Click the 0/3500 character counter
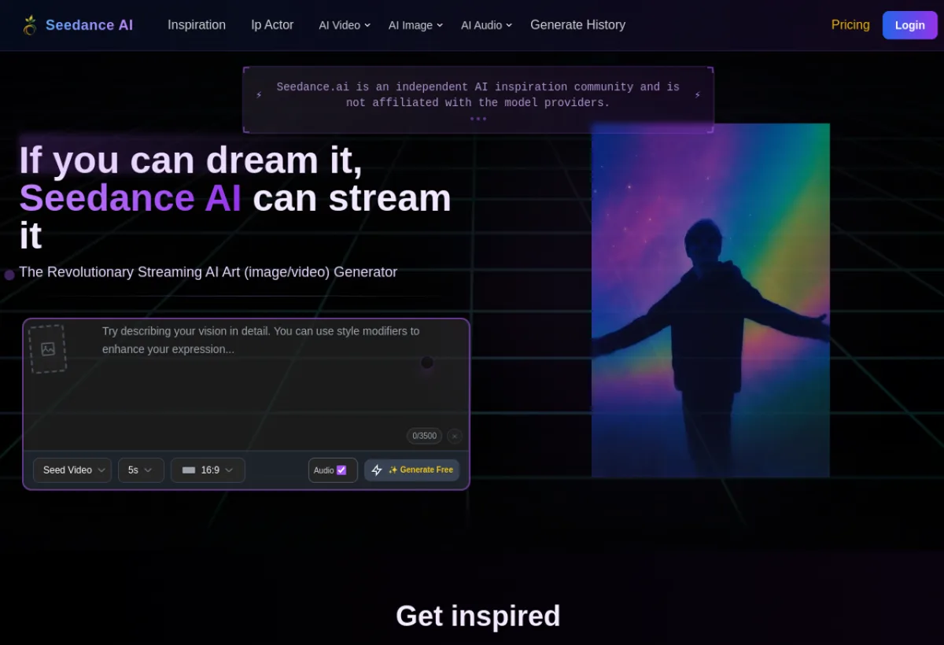The width and height of the screenshot is (944, 645). pos(424,436)
